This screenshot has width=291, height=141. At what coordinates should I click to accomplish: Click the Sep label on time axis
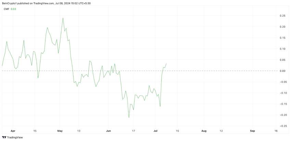coord(252,131)
